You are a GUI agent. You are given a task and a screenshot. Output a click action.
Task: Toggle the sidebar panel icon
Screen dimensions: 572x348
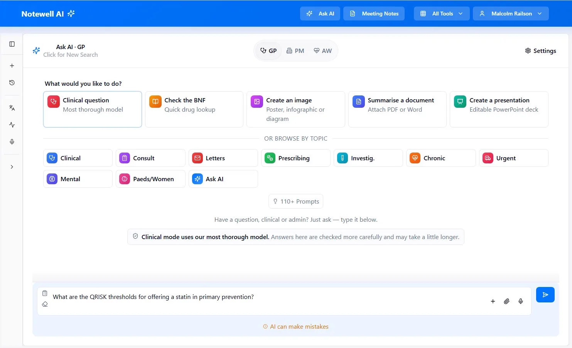12,44
